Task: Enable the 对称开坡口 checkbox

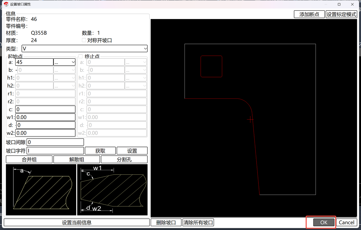Action: pyautogui.click(x=84, y=40)
